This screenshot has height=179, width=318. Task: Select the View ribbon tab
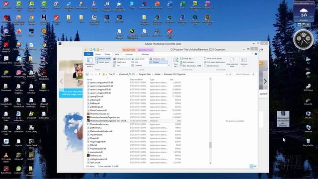click(x=117, y=54)
